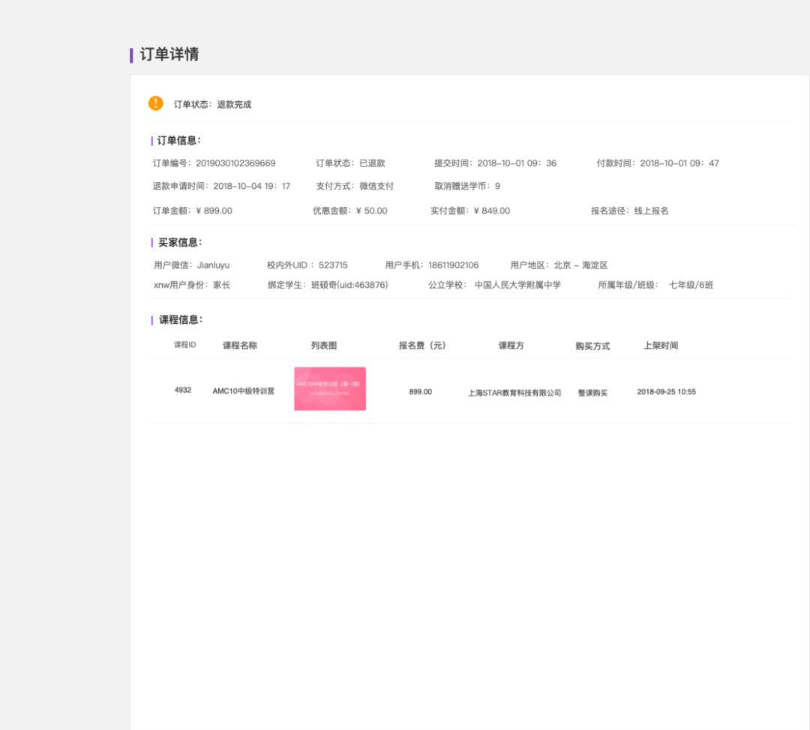810x730 pixels.
Task: Click the 订单详情 page heading
Action: (x=169, y=55)
